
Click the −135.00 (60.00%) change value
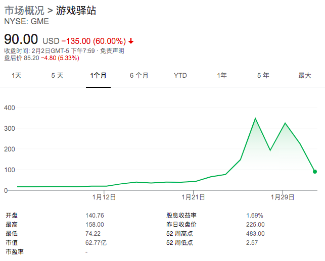tap(94, 41)
